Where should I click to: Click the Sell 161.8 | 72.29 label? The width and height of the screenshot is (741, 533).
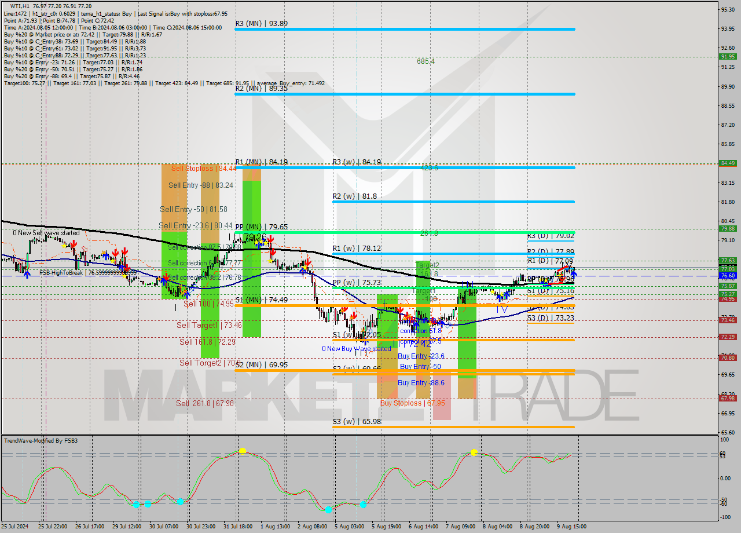coord(207,342)
